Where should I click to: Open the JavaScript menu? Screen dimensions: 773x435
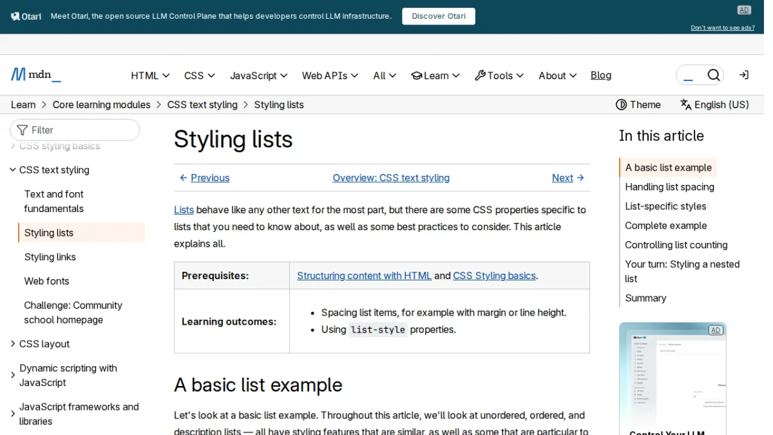[258, 75]
